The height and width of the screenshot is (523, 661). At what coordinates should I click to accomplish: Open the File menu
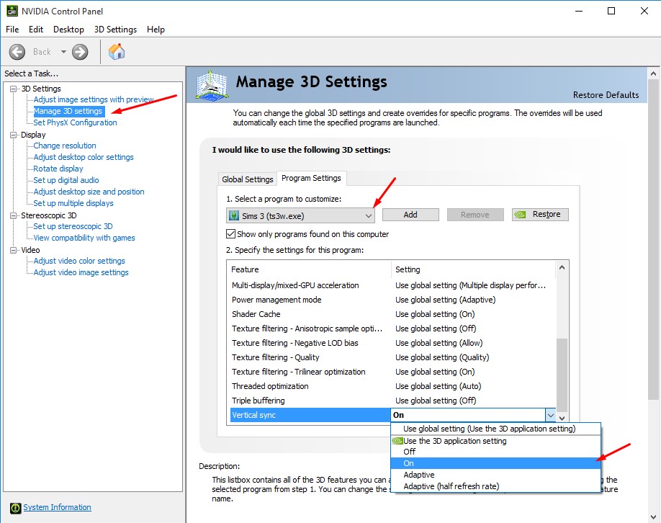12,30
